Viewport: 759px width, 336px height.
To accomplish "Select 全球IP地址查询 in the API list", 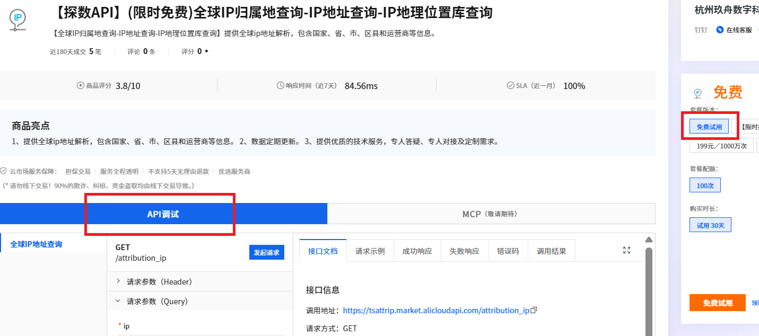I will [x=36, y=244].
